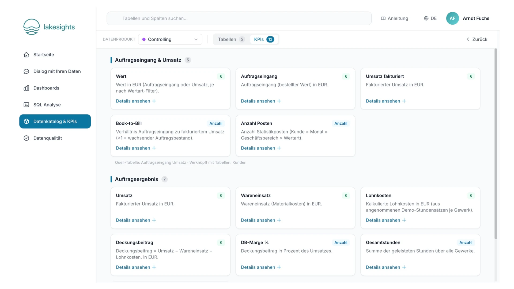Screen dimensions: 514x289
Task: Expand Details ansehen on Auftragseingang card
Action: coord(261,101)
